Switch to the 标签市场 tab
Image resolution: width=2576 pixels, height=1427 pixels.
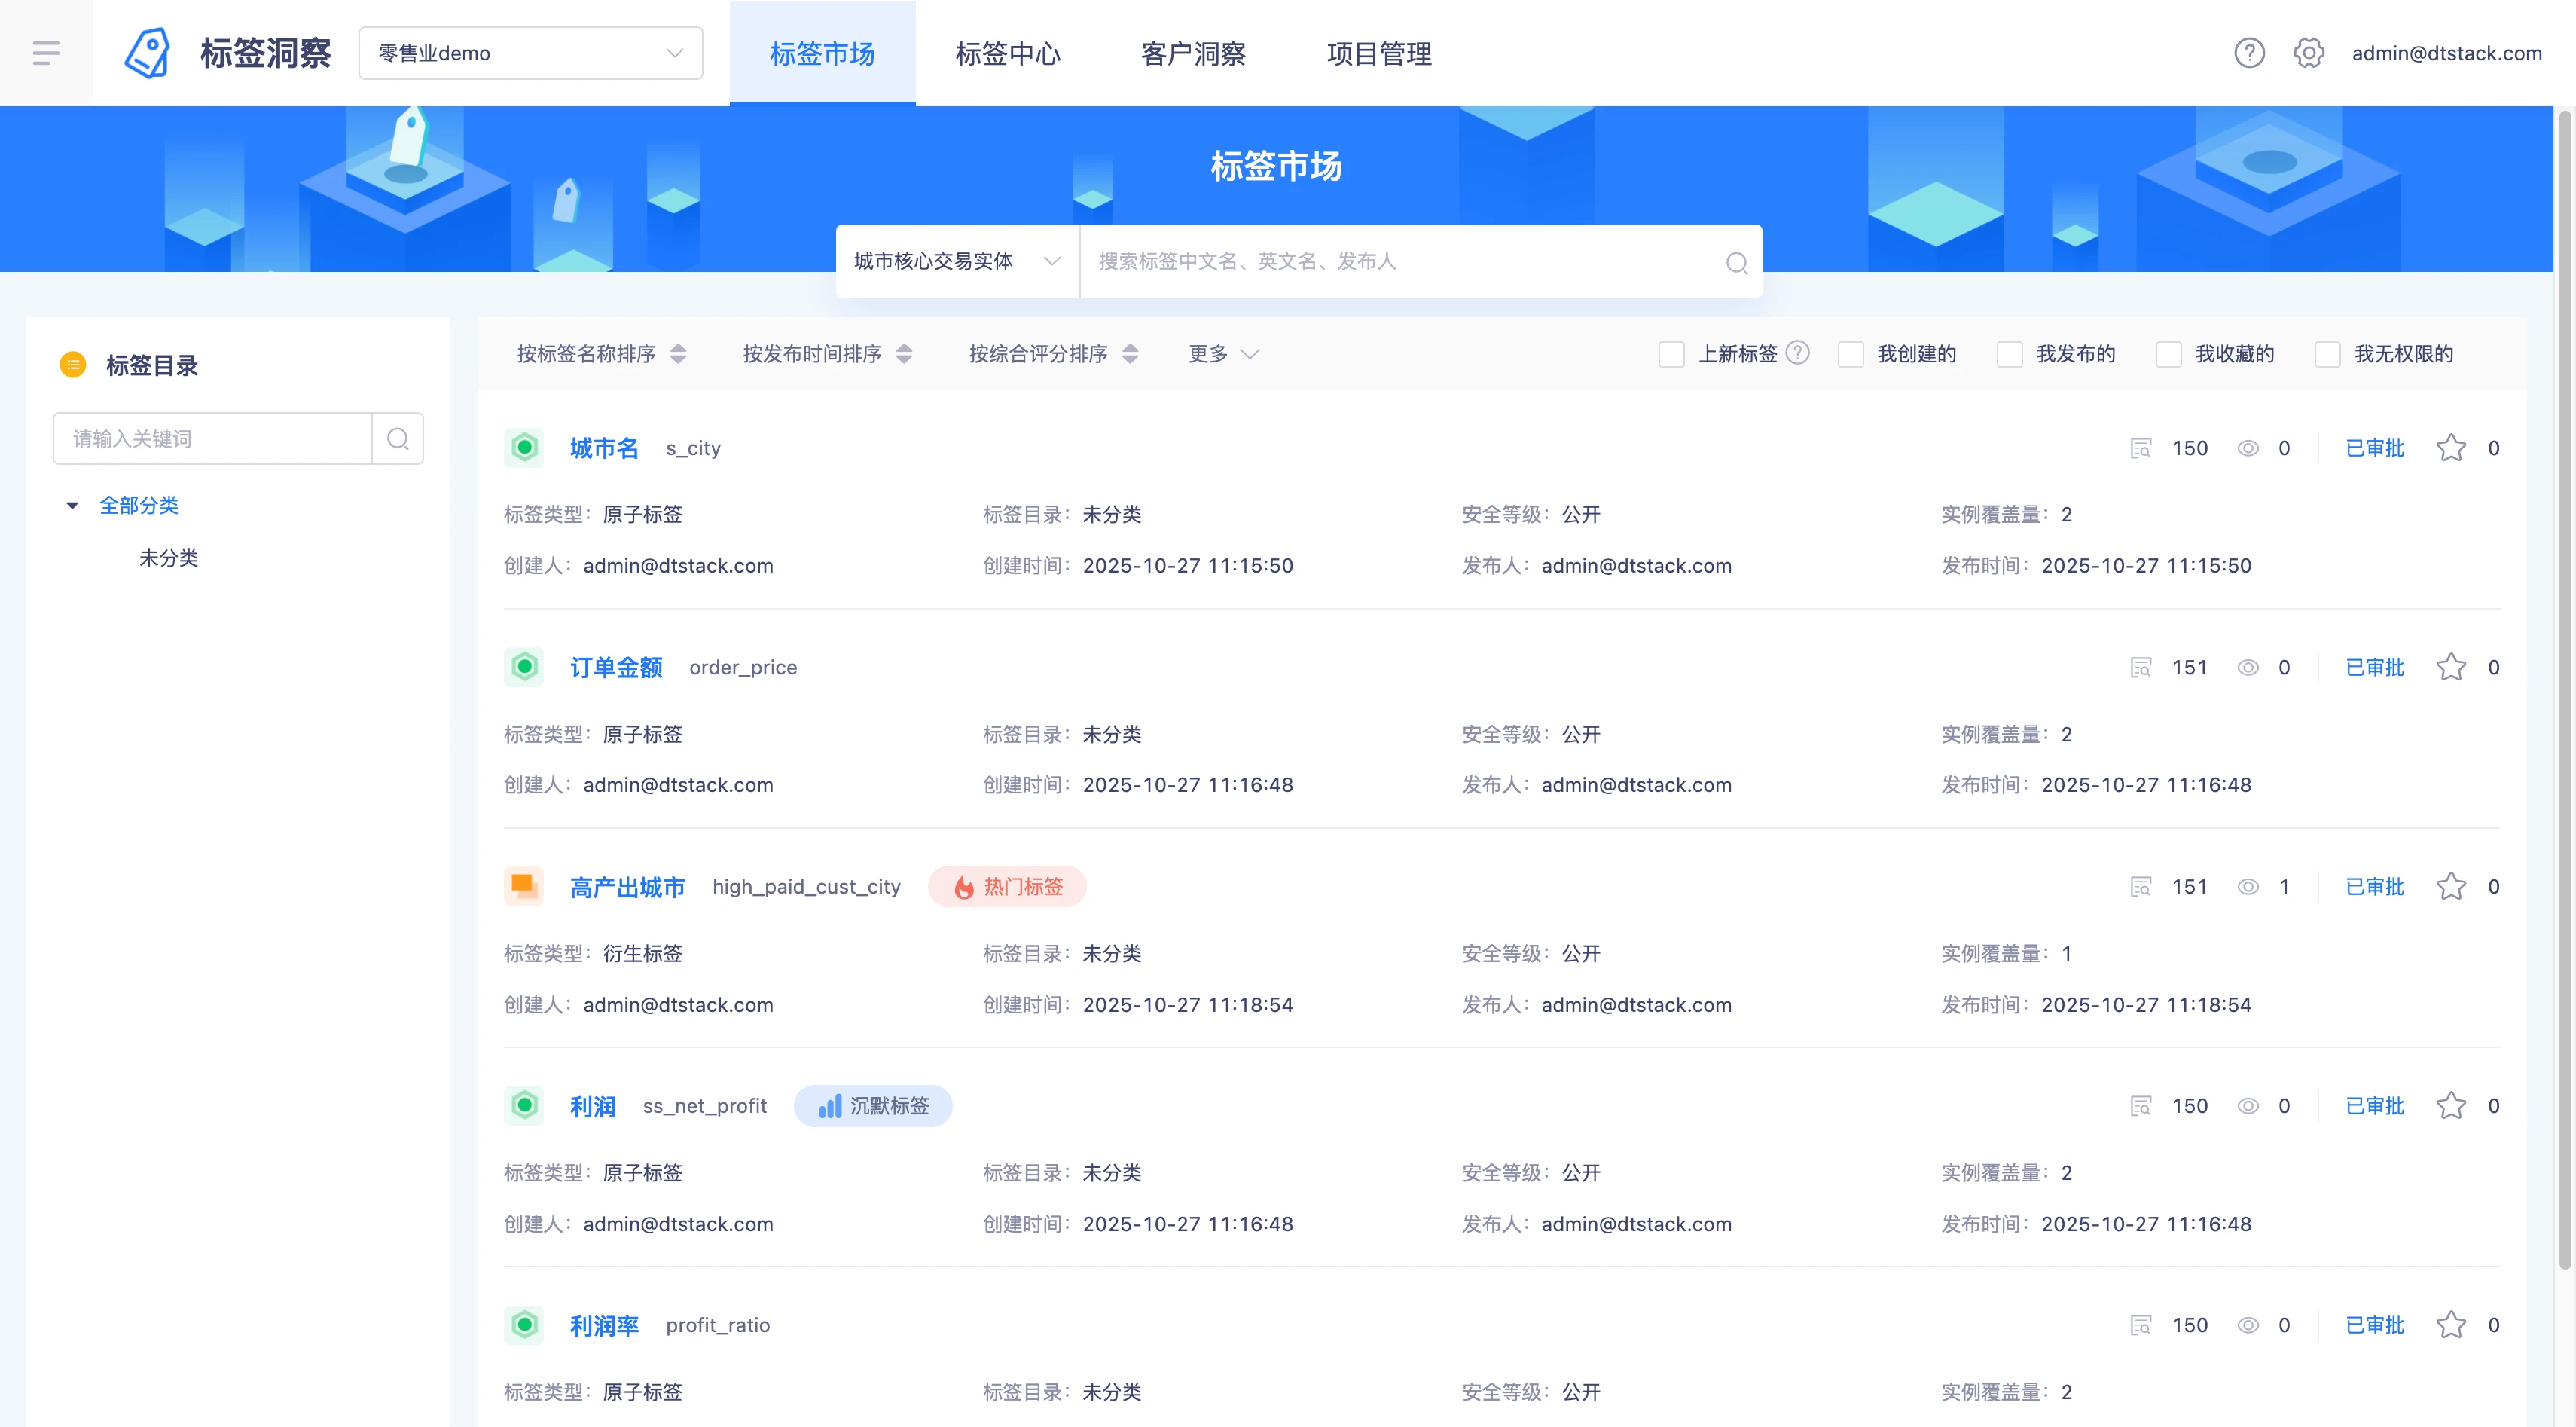(822, 53)
